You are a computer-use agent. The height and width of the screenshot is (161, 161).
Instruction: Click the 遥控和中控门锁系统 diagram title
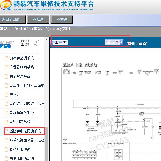[80, 65]
